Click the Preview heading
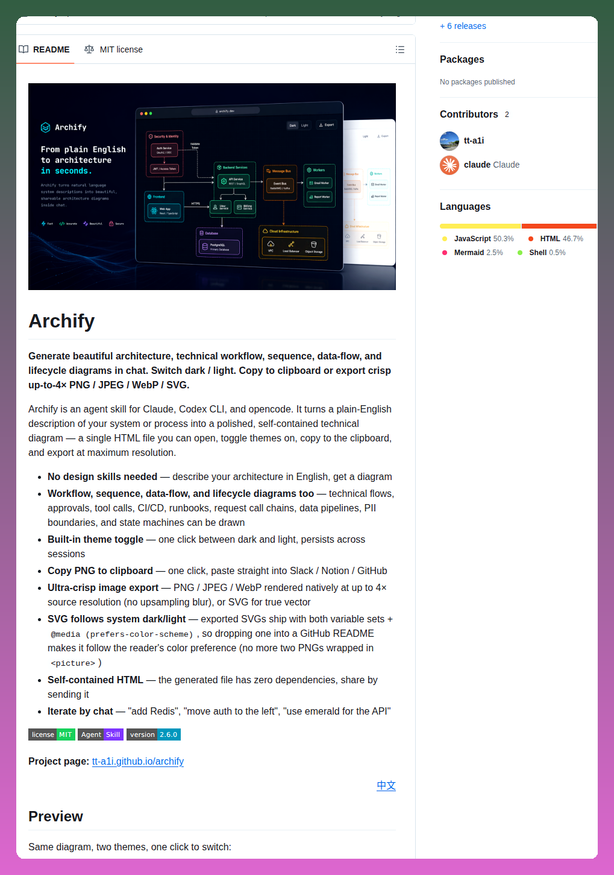The image size is (614, 875). click(55, 817)
